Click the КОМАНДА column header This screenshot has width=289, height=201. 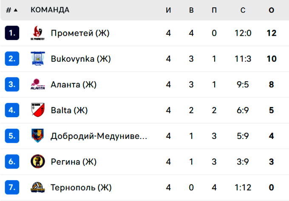point(50,10)
